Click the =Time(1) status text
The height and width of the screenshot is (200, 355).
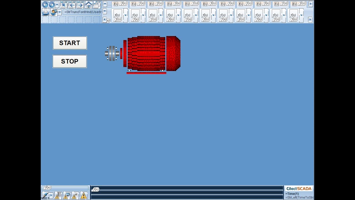click(292, 194)
